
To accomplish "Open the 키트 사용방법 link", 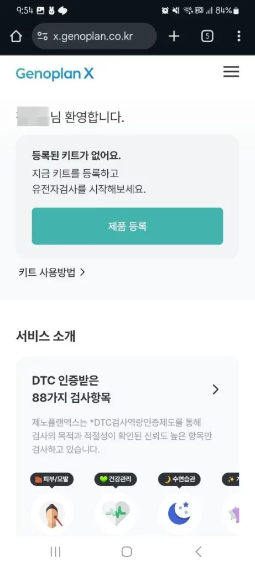I will point(51,272).
